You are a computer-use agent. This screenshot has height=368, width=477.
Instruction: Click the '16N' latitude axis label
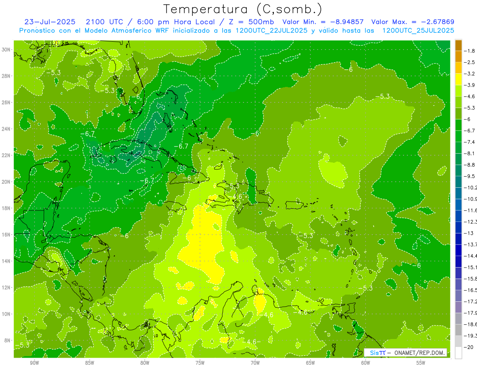coord(7,234)
